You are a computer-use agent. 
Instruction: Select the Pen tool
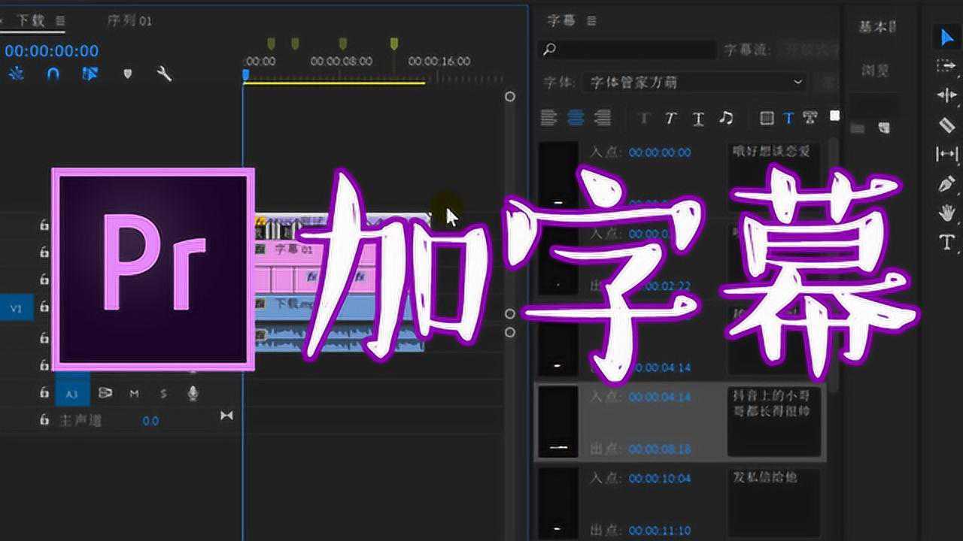946,184
